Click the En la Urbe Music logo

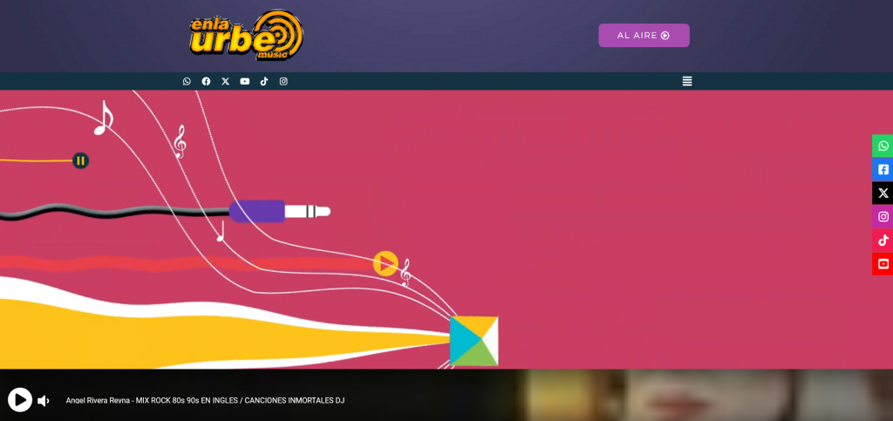point(247,36)
